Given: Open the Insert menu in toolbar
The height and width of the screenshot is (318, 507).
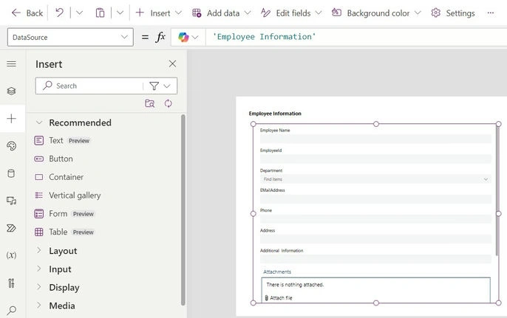Looking at the screenshot, I should [158, 13].
